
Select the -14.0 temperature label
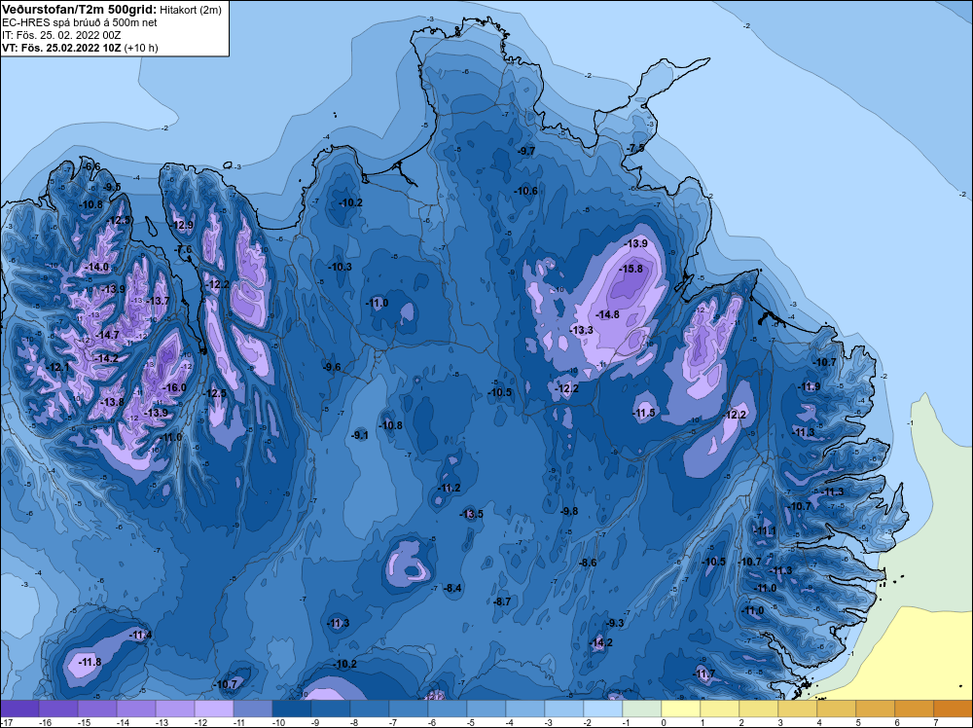[96, 267]
